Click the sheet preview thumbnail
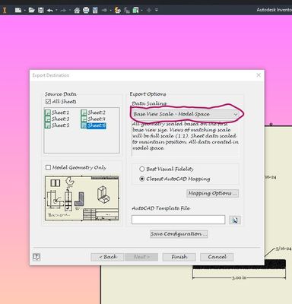Image resolution: width=292 pixels, height=304 pixels. [82, 198]
